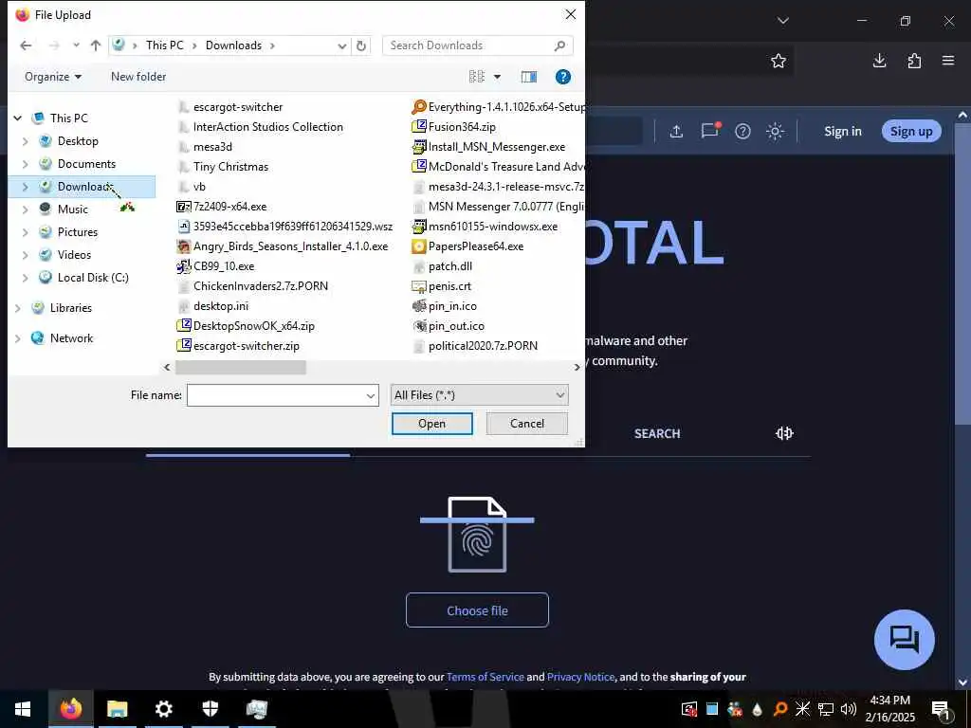Image resolution: width=971 pixels, height=728 pixels.
Task: Cancel the File Upload dialog
Action: [x=527, y=424]
